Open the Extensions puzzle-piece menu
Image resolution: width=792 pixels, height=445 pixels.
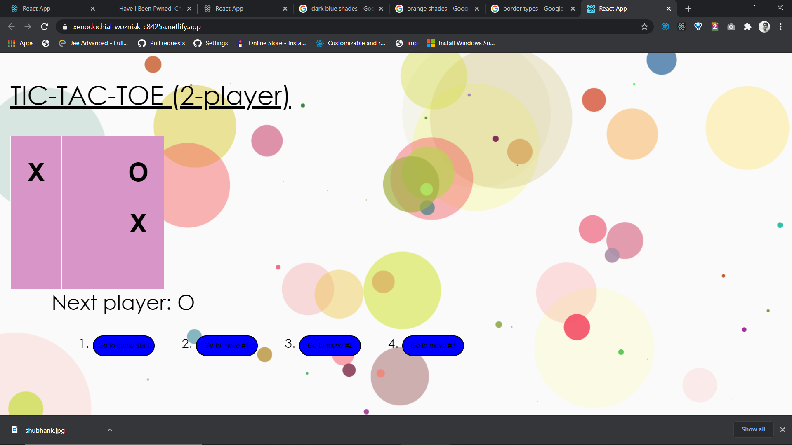point(747,27)
